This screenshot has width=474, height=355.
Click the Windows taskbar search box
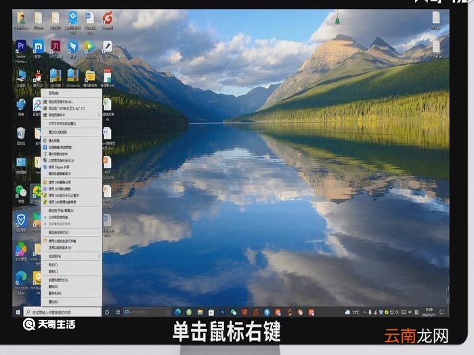[x=62, y=312]
